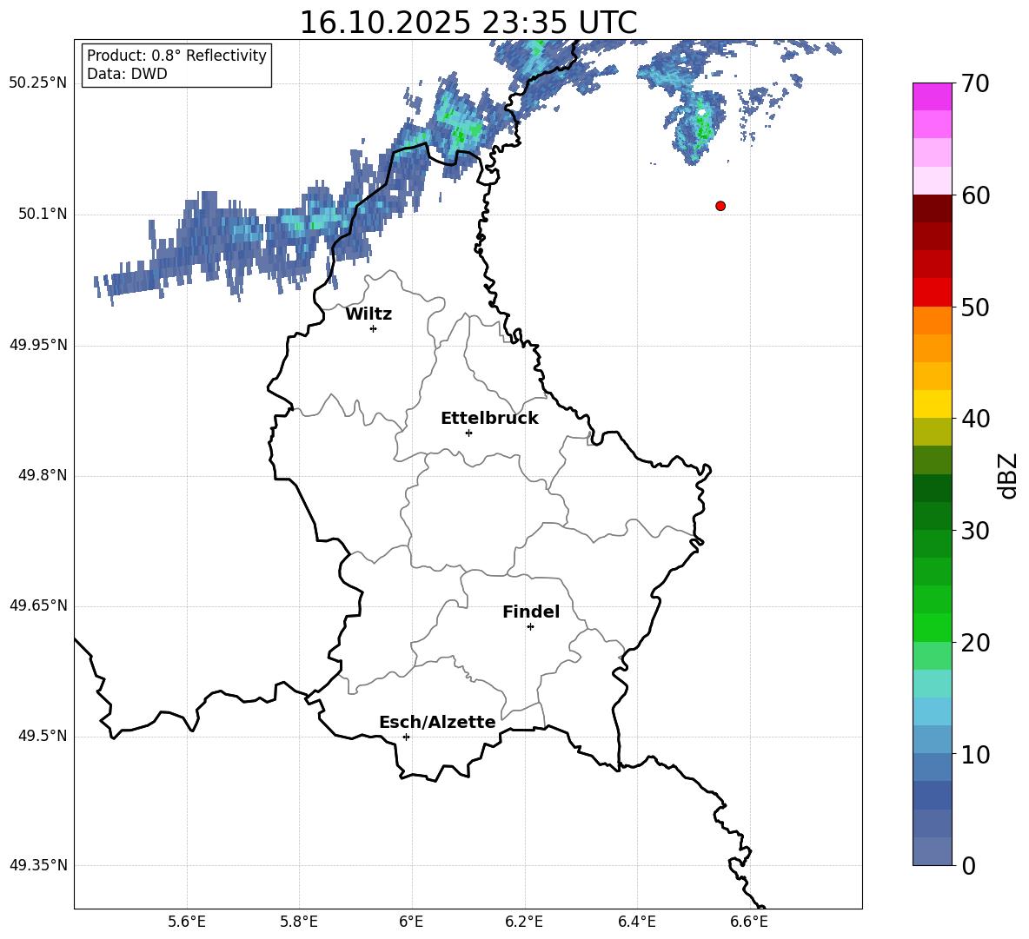Viewport: 1029px width, 939px height.
Task: Click the Wiltz station cross marker
Action: [x=374, y=328]
